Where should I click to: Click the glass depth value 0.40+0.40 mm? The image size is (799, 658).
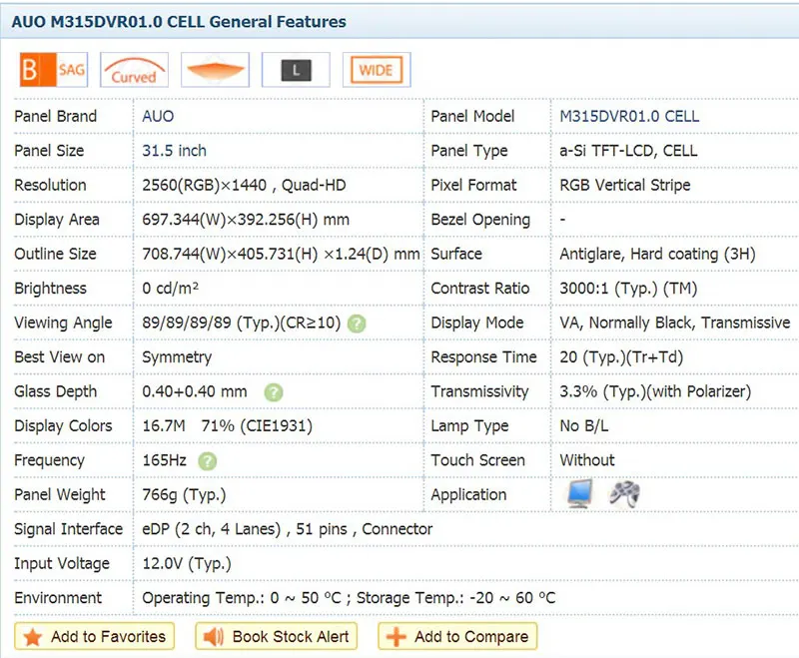(195, 391)
